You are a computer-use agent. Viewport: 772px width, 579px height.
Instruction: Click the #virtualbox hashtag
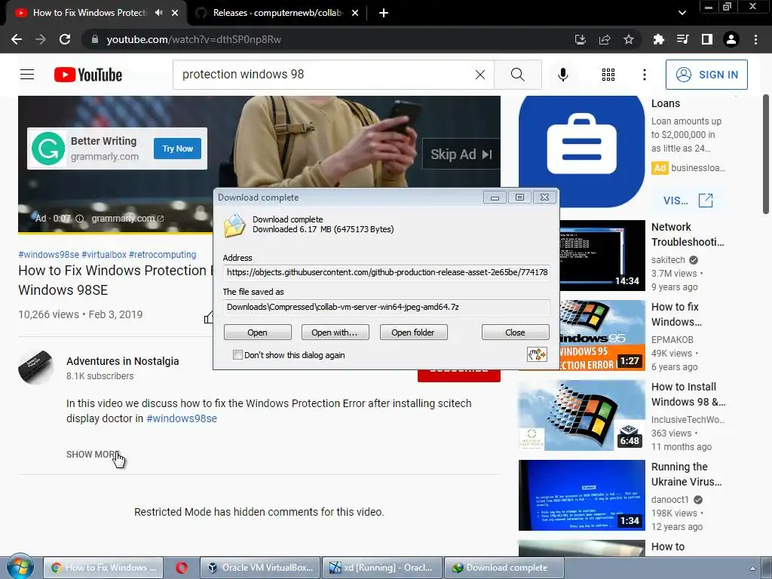tap(104, 255)
